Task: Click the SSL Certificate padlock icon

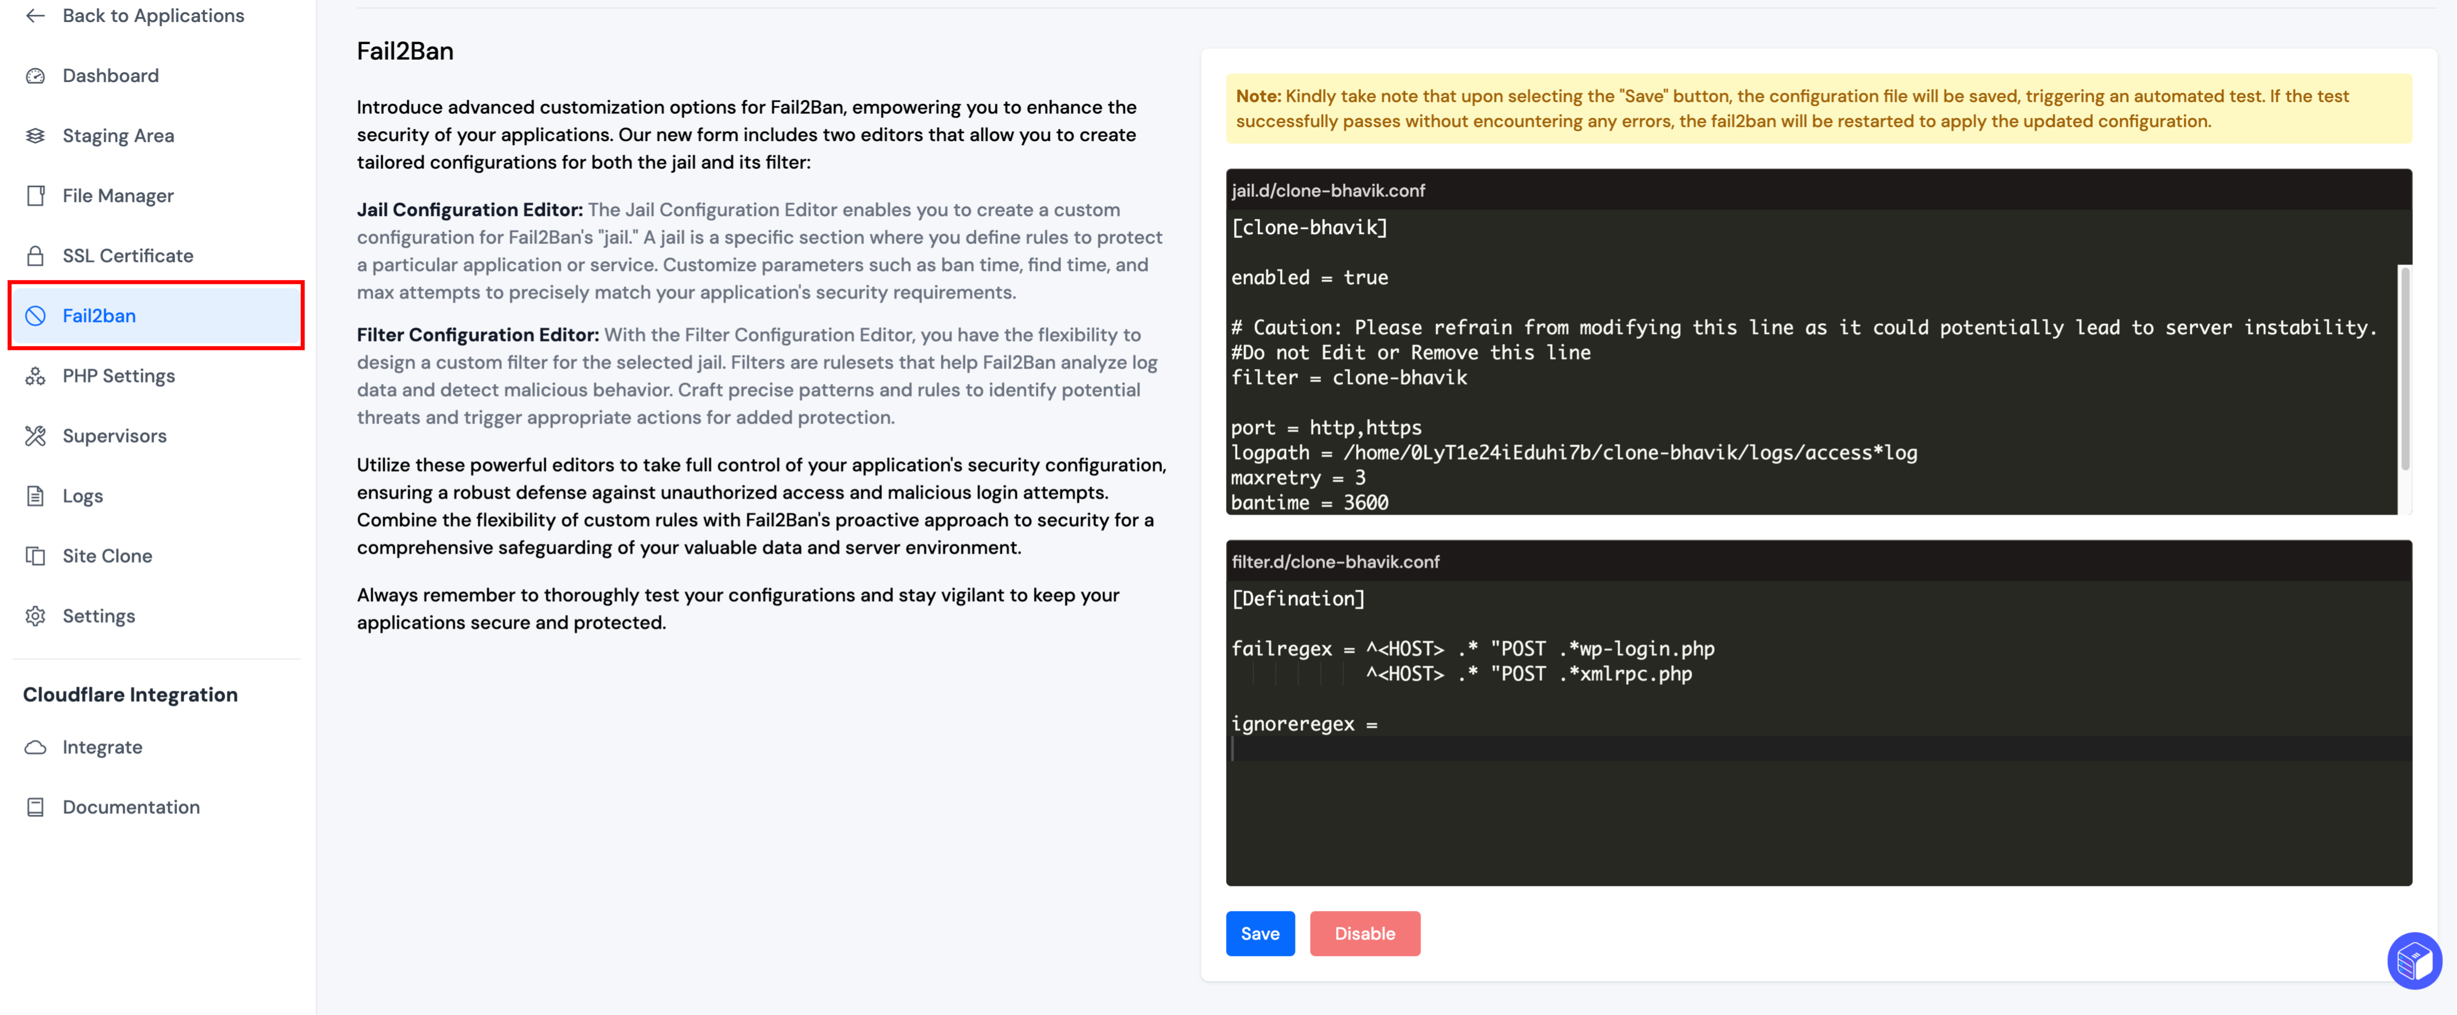Action: click(36, 256)
